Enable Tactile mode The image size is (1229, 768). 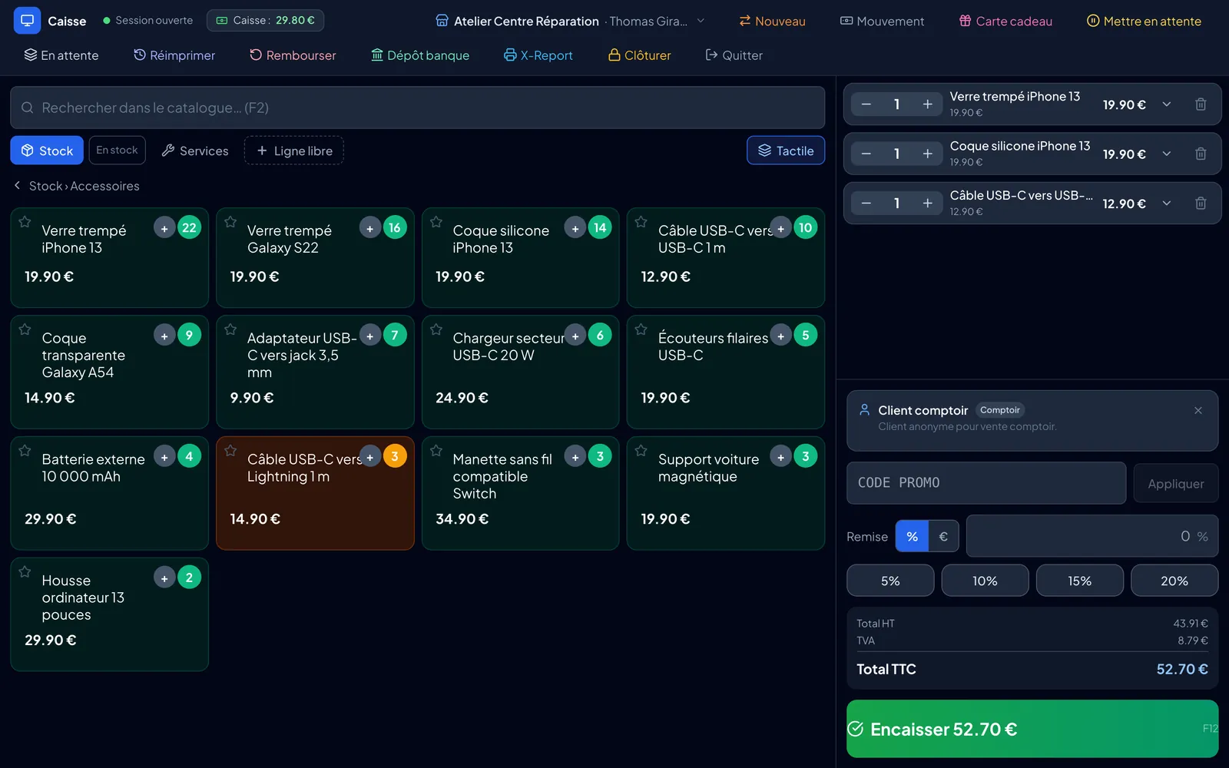pyautogui.click(x=786, y=151)
